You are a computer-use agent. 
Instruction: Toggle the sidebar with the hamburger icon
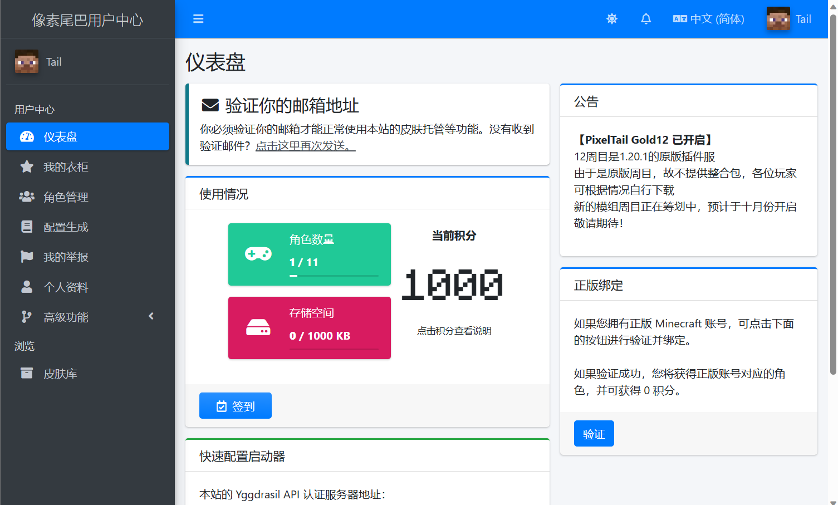click(198, 19)
